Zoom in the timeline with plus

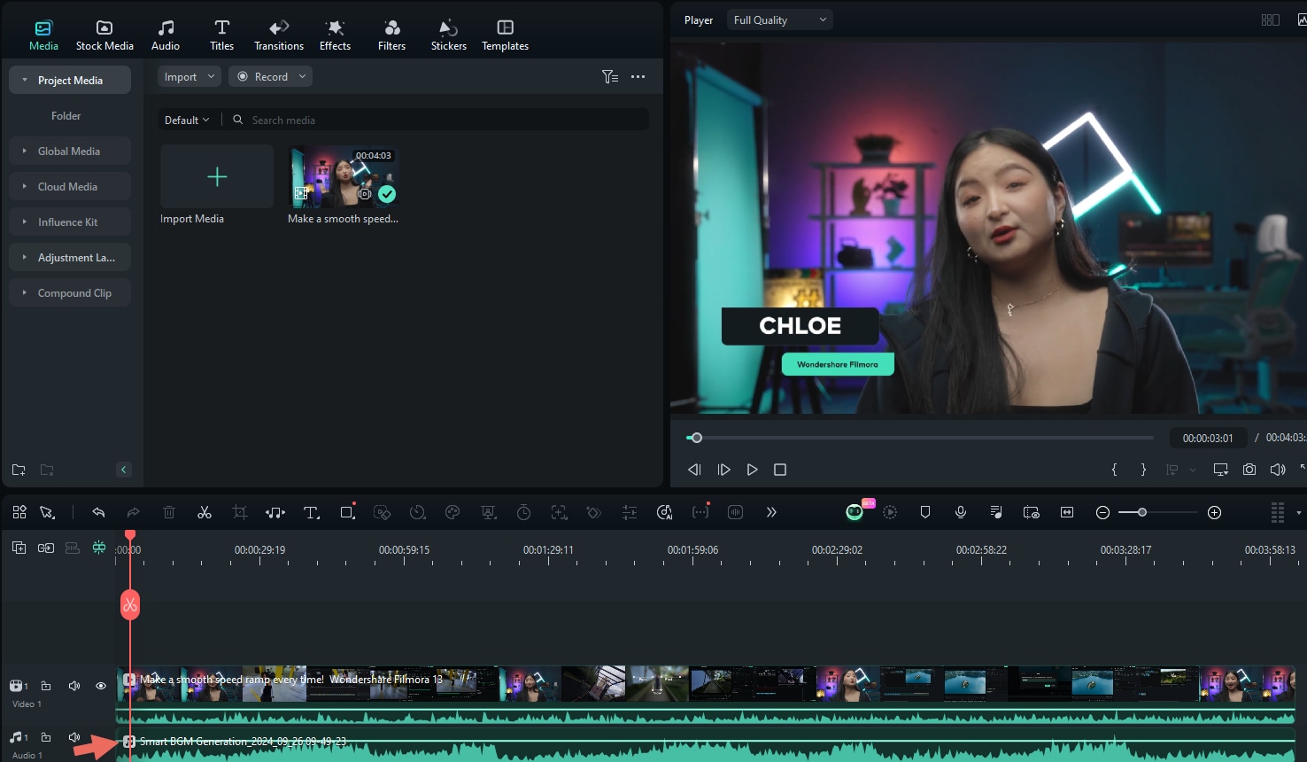[1215, 512]
